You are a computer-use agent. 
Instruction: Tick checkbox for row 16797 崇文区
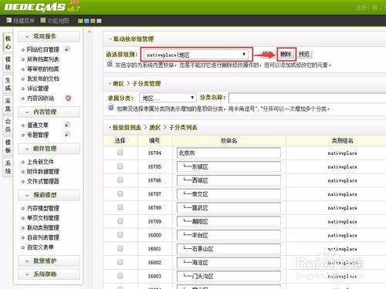[x=120, y=193]
